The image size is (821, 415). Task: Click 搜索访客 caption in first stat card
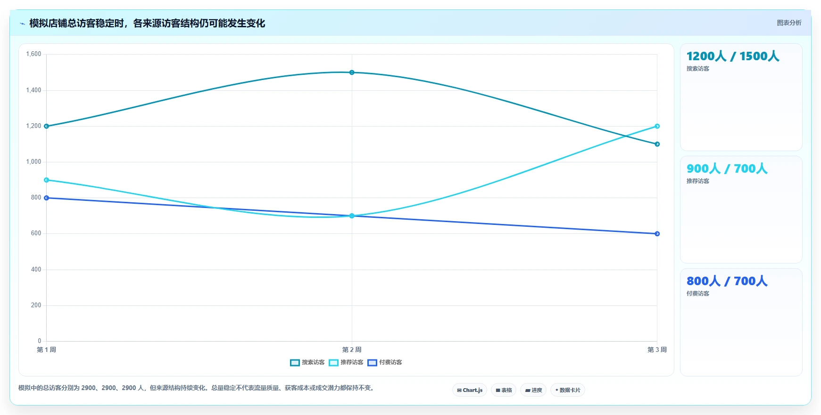[698, 69]
